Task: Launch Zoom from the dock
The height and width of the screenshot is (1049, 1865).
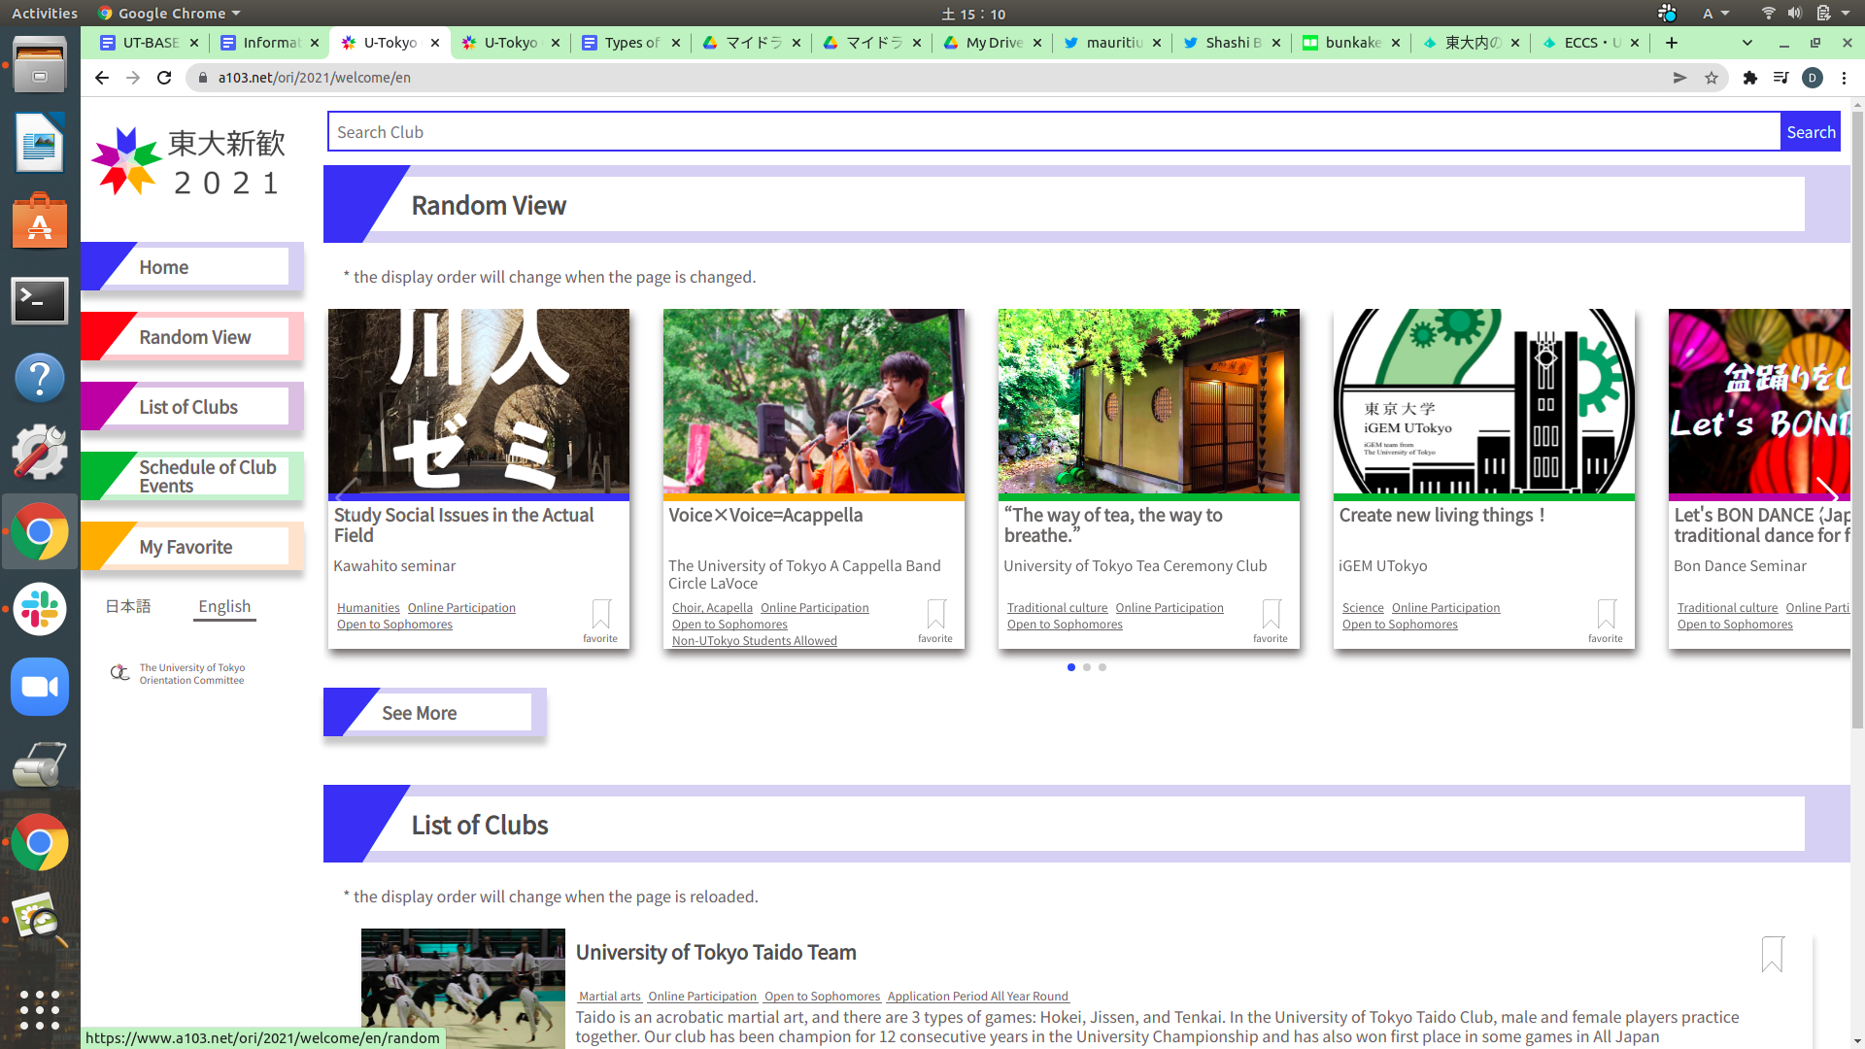Action: pyautogui.click(x=40, y=687)
